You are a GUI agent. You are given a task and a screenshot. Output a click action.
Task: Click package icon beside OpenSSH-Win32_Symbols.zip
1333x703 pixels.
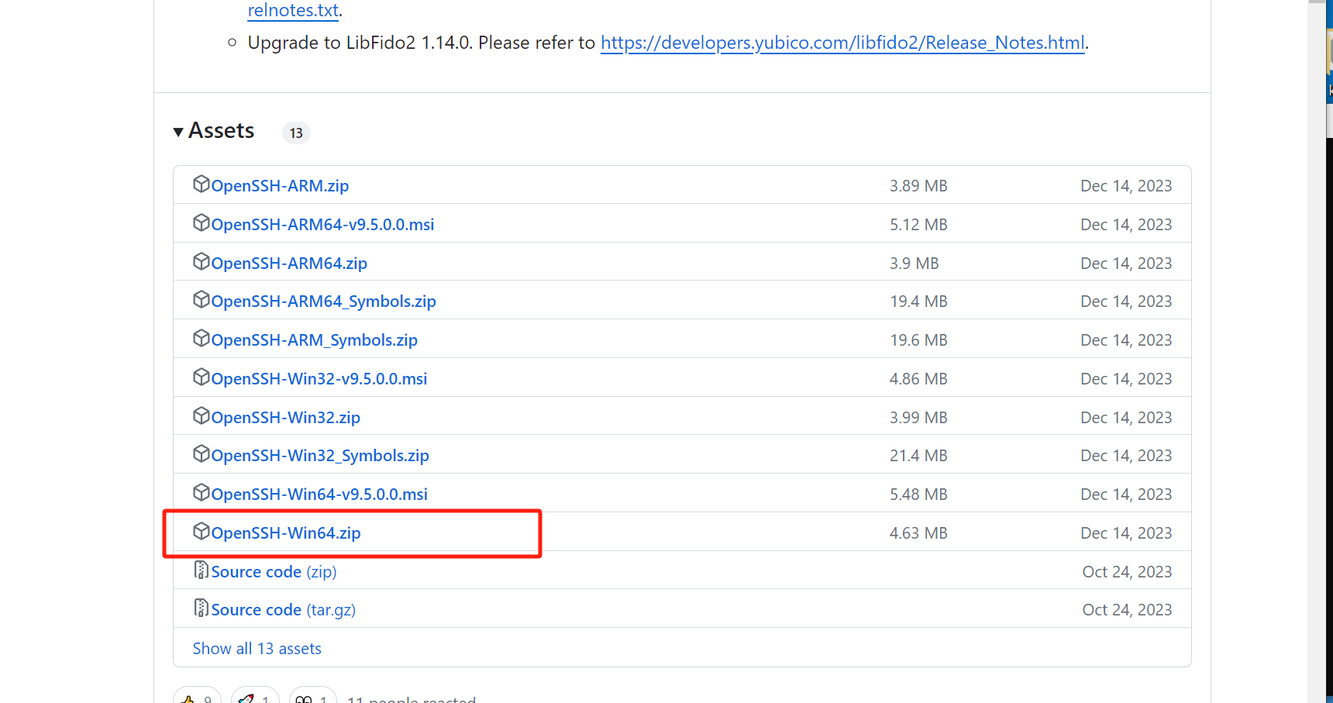pyautogui.click(x=201, y=454)
